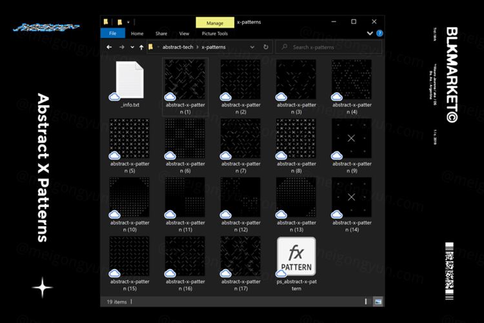Go up one folder level
This screenshot has height=323, width=484.
point(141,47)
